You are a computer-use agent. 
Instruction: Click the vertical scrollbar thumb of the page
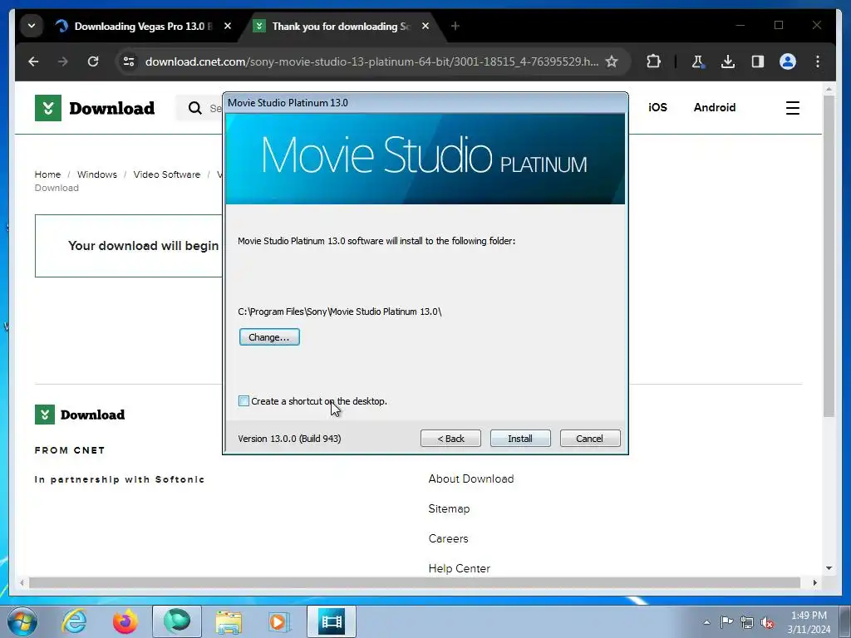coord(829,255)
